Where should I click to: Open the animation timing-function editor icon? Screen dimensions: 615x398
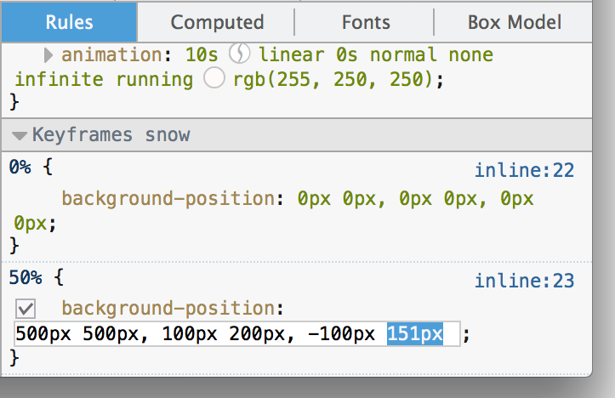240,55
